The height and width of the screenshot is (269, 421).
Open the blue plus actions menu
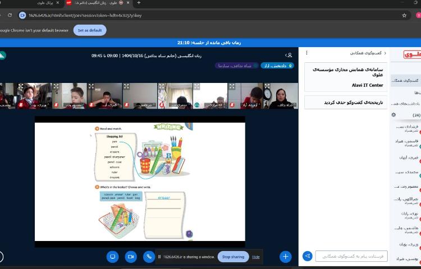(286, 256)
